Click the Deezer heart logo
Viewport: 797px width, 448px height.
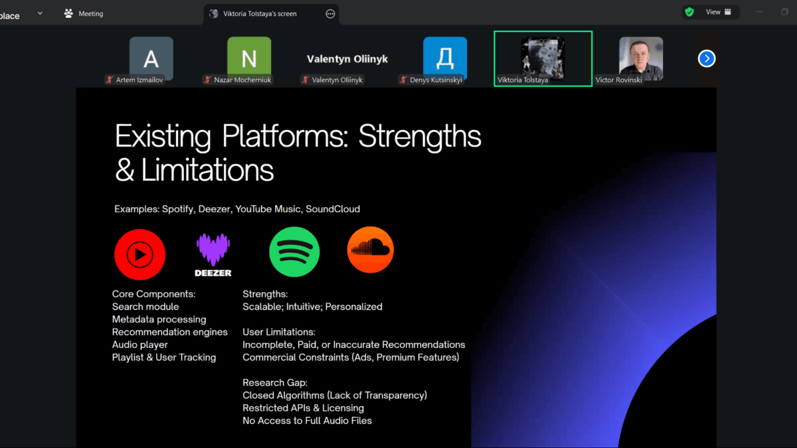(x=213, y=250)
